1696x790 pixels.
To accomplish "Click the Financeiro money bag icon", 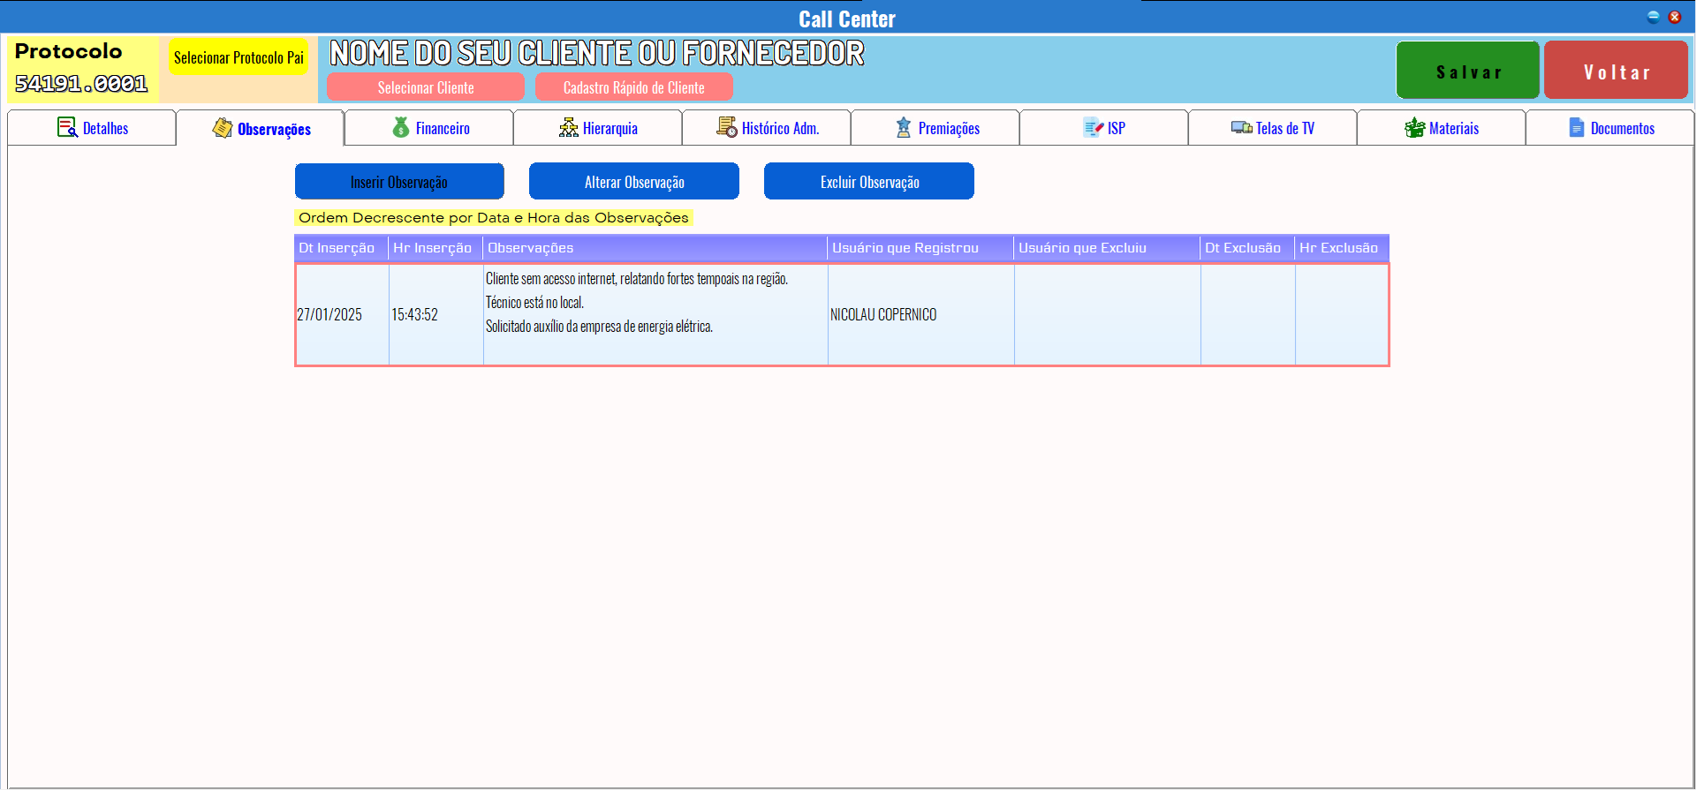I will click(x=401, y=128).
